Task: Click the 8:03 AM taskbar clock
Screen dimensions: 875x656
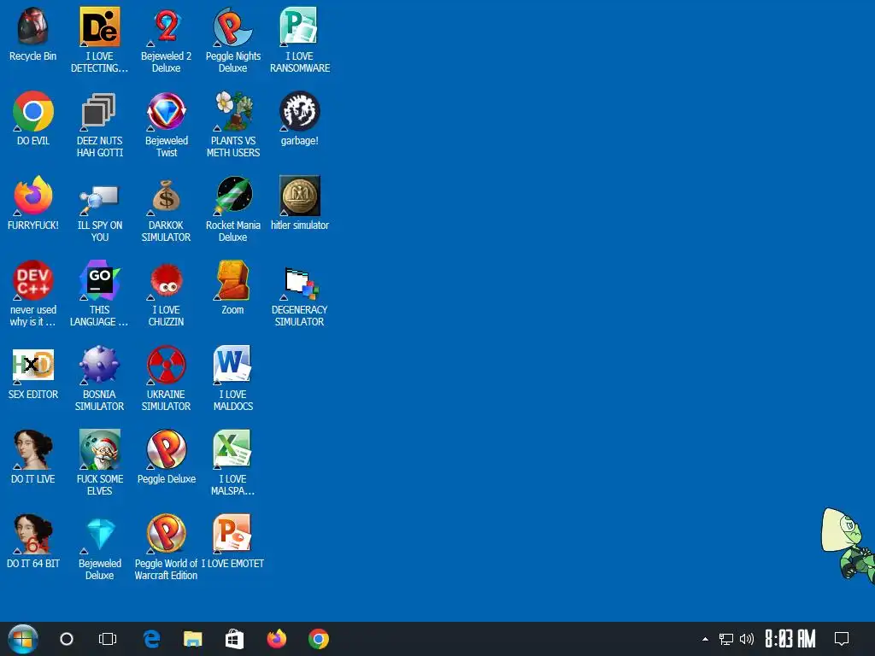Action: [x=790, y=639]
